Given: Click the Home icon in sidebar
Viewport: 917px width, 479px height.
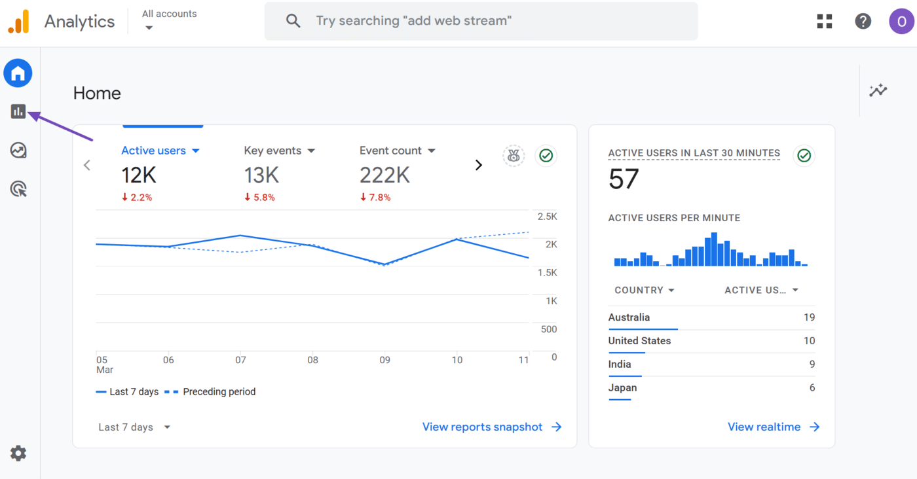Looking at the screenshot, I should click(x=18, y=73).
